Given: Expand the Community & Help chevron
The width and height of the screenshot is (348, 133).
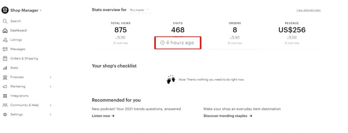Looking at the screenshot, I should pos(51,105).
